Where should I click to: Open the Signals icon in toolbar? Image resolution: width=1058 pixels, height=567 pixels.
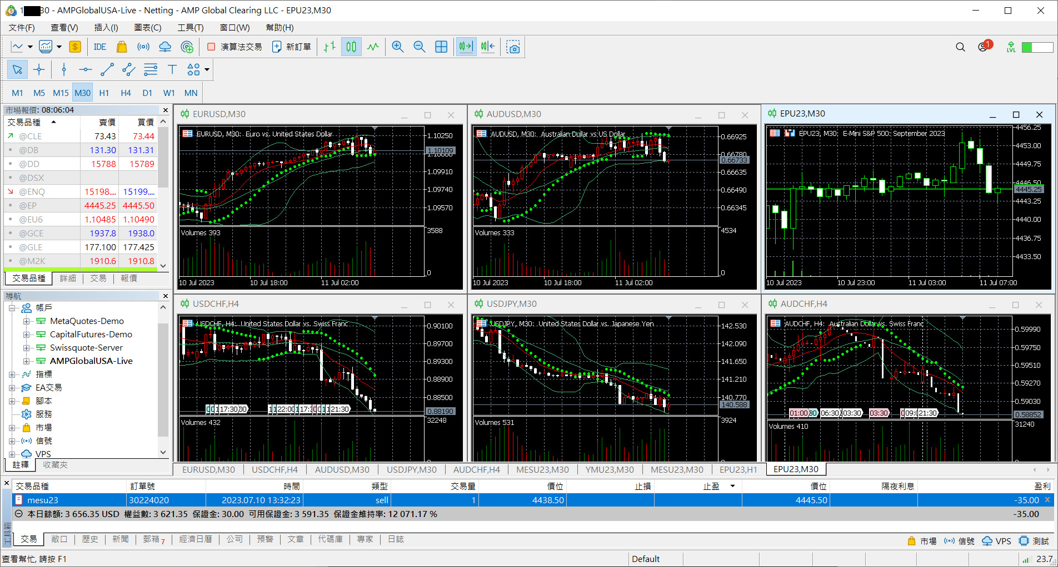tap(143, 47)
